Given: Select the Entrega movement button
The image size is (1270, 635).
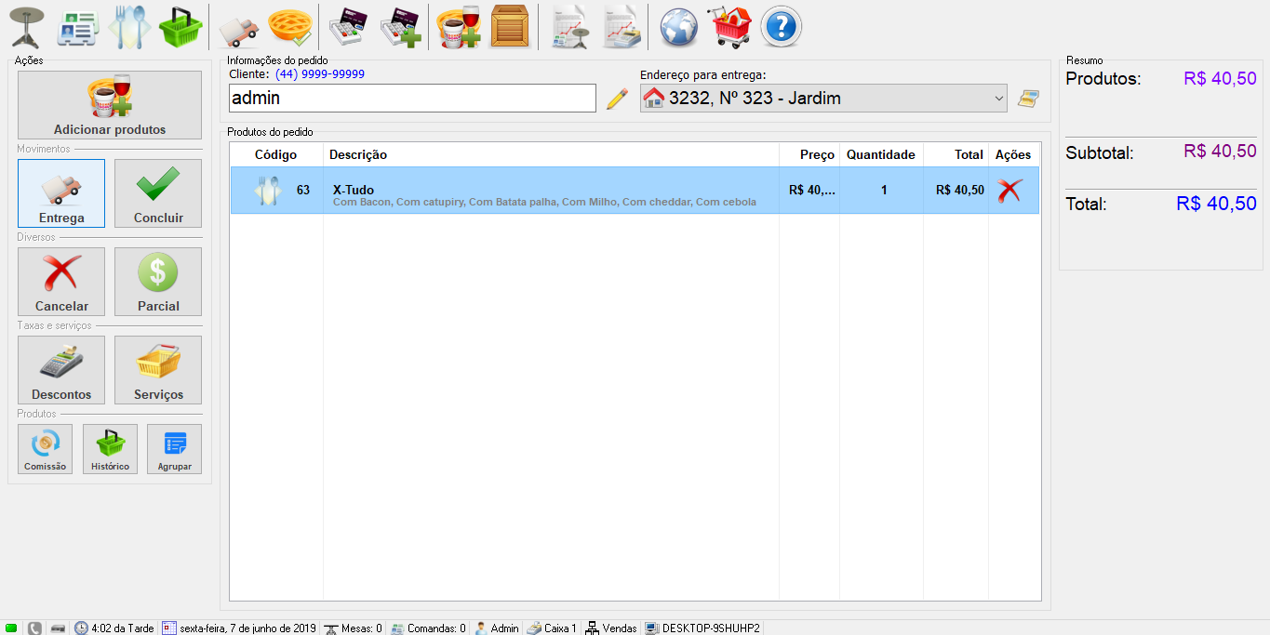Looking at the screenshot, I should (x=61, y=193).
